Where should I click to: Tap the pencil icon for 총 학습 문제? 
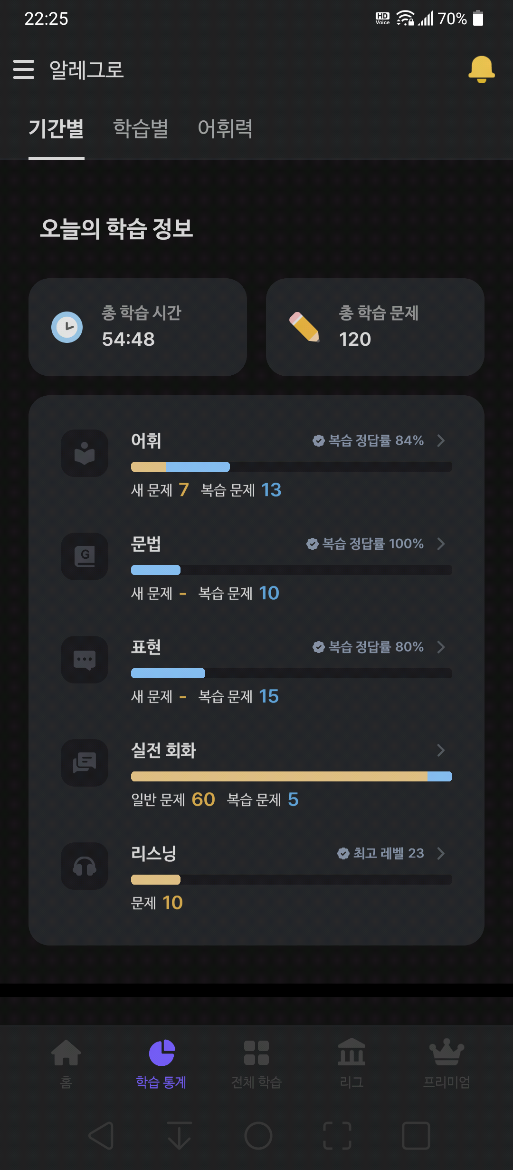[304, 327]
